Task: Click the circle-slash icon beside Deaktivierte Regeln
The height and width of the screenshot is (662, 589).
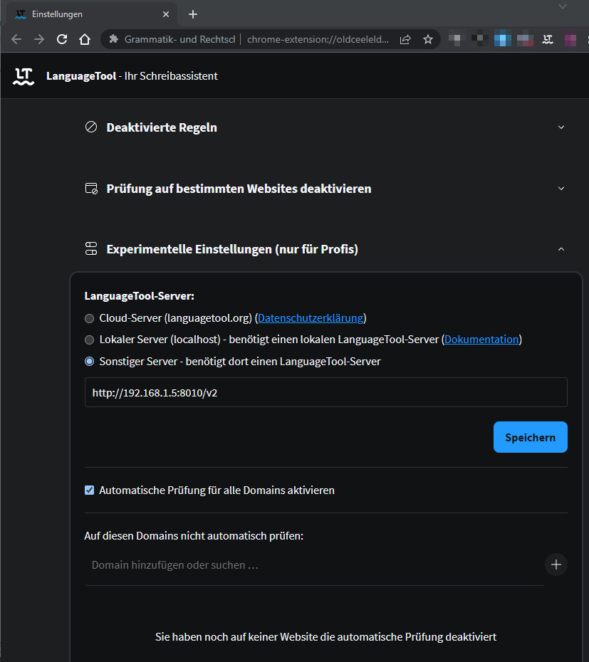Action: pyautogui.click(x=91, y=127)
